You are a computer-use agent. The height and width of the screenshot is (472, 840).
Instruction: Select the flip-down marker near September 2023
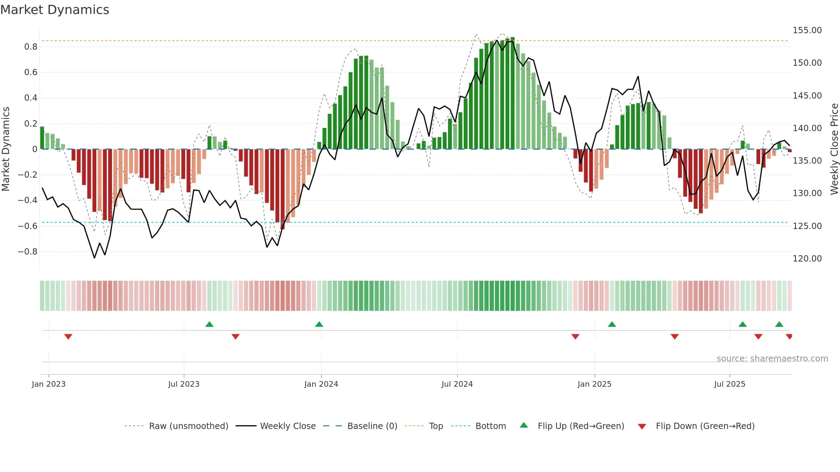click(x=236, y=337)
